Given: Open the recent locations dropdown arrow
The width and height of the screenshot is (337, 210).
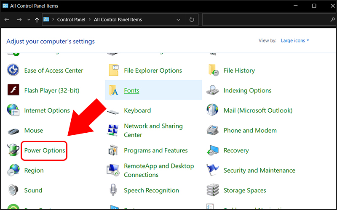Looking at the screenshot, I should click(29, 20).
